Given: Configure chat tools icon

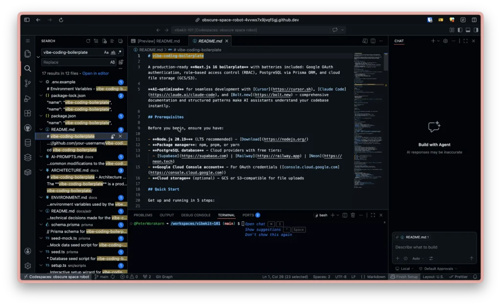Looking at the screenshot, I should [x=431, y=259].
